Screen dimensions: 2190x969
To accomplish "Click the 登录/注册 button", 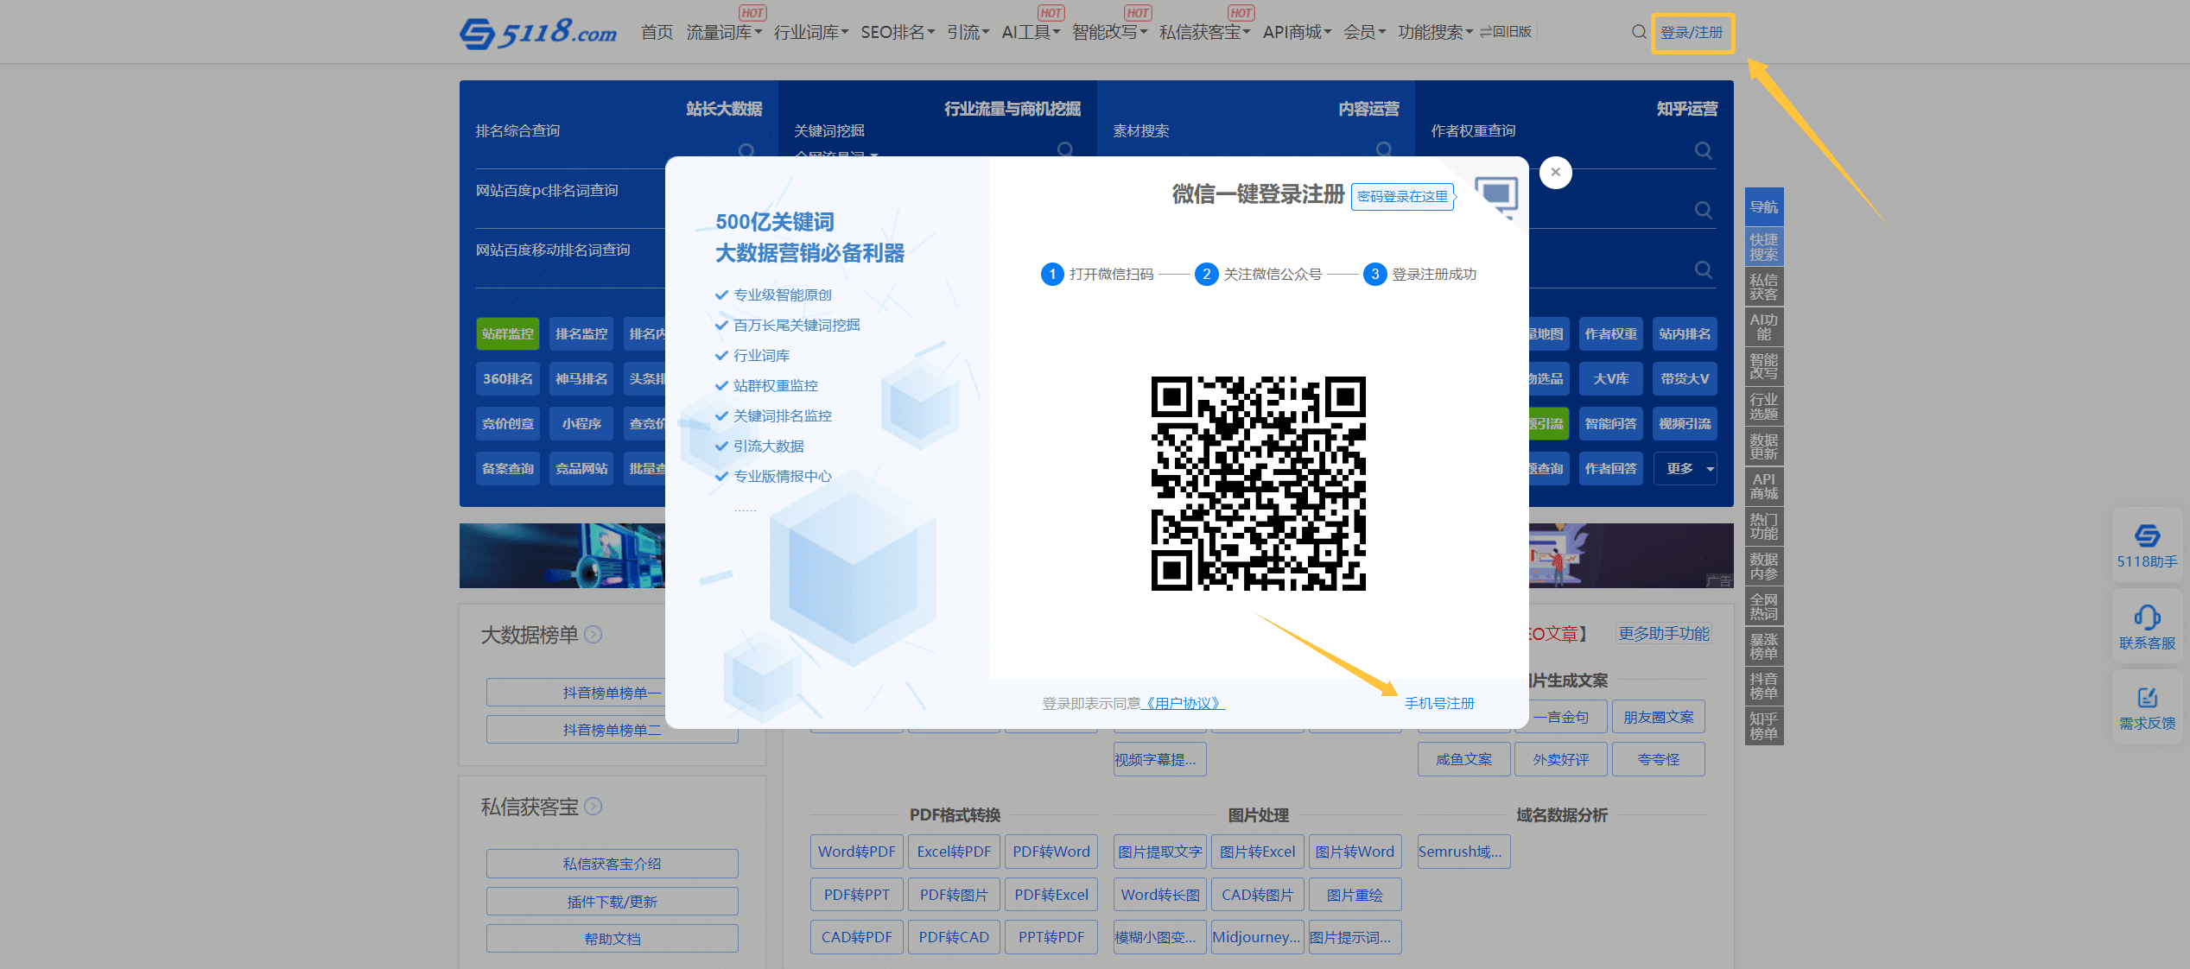I will click(1692, 33).
